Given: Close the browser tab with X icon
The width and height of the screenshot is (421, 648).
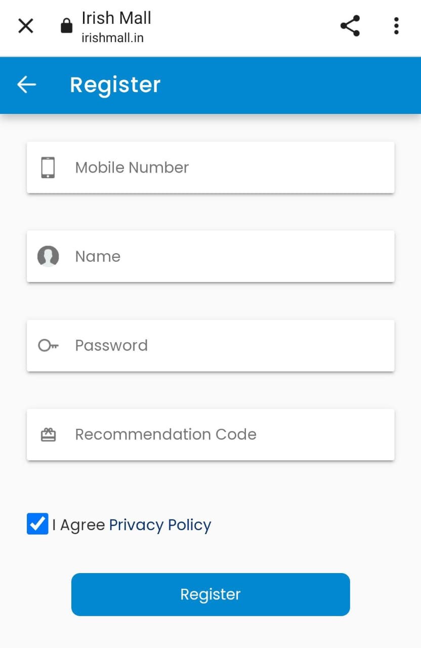Looking at the screenshot, I should pos(25,26).
